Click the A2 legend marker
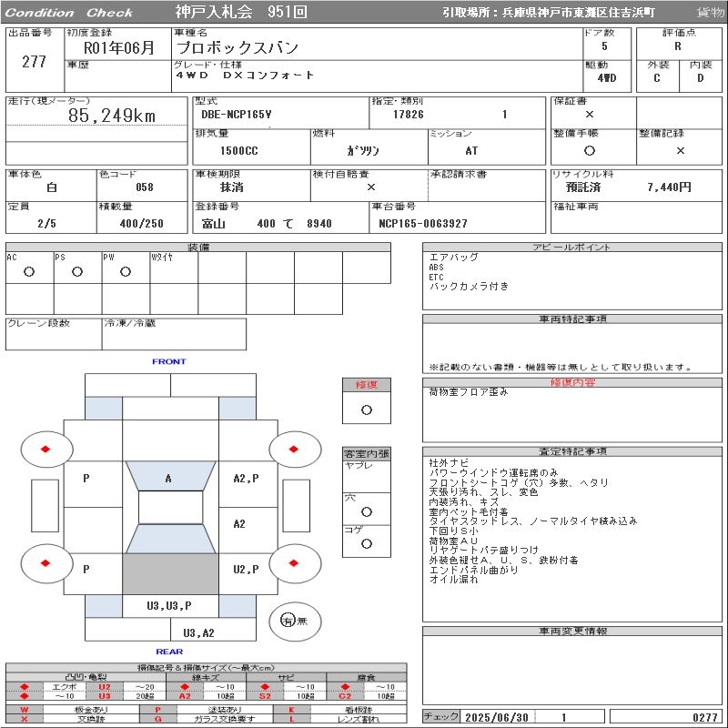 185,696
